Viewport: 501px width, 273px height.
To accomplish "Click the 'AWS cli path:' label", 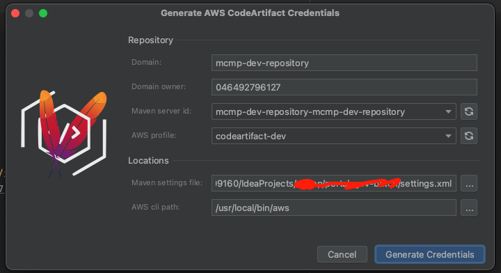I will pos(156,207).
